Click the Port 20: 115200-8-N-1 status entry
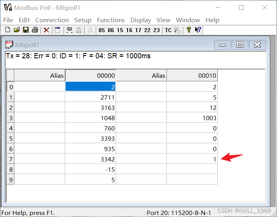277x217 pixels. pyautogui.click(x=179, y=213)
